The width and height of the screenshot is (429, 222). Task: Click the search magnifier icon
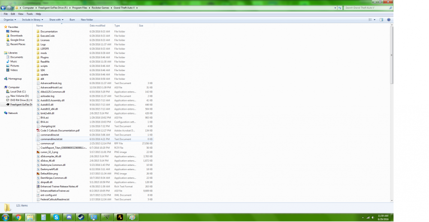390,8
